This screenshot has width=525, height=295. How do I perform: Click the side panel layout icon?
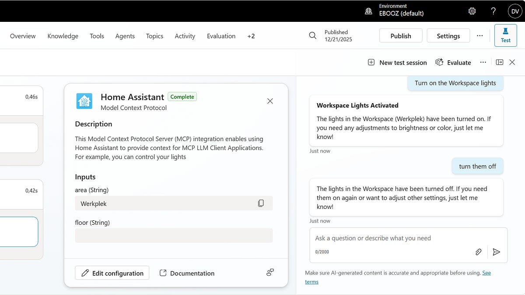pos(500,62)
